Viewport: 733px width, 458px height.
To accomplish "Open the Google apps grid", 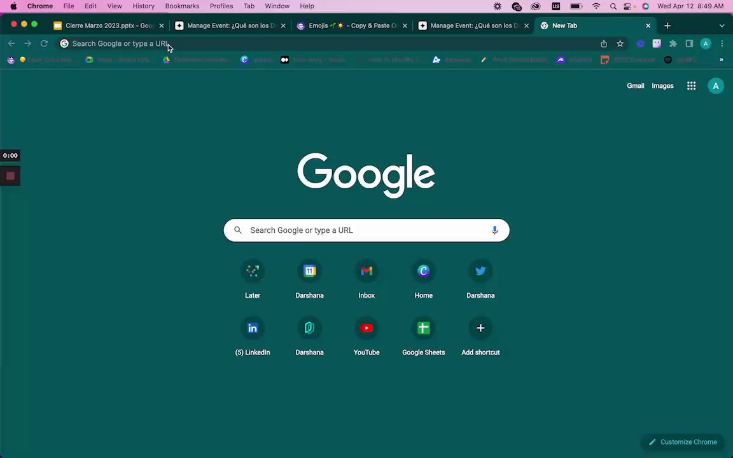I will pyautogui.click(x=692, y=86).
